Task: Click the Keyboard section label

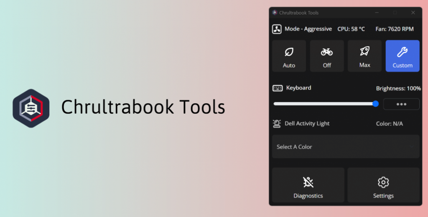Action: coord(298,88)
